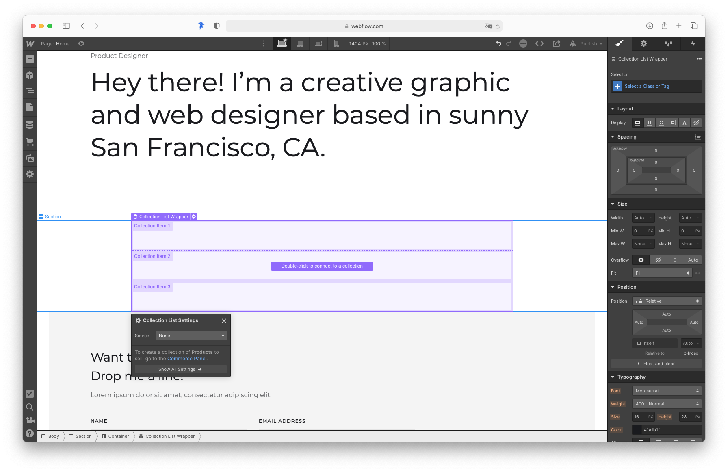Screen dimensions: 728x472
Task: Undo the last change
Action: pyautogui.click(x=499, y=43)
